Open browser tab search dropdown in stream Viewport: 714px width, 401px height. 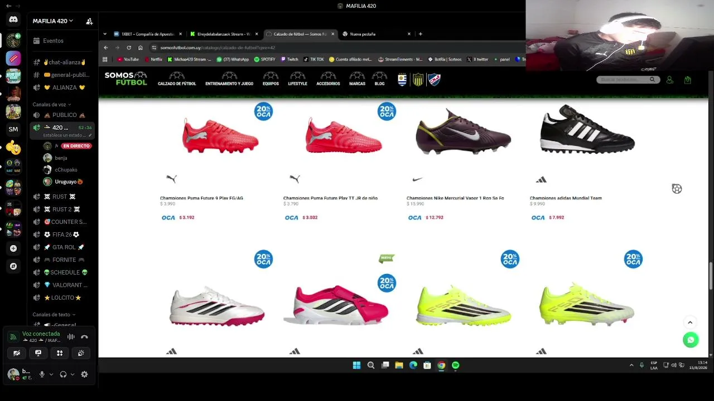[104, 34]
